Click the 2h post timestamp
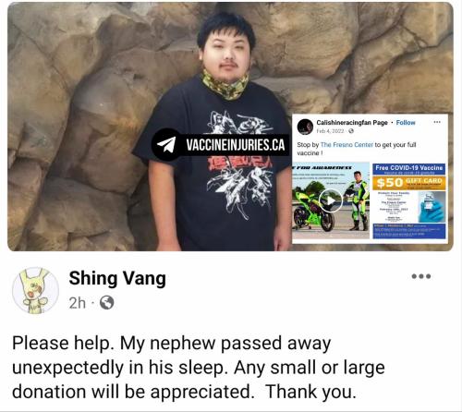 [78, 303]
